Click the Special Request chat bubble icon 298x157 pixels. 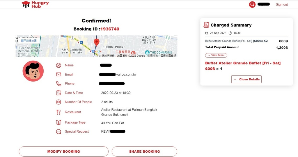(x=58, y=131)
